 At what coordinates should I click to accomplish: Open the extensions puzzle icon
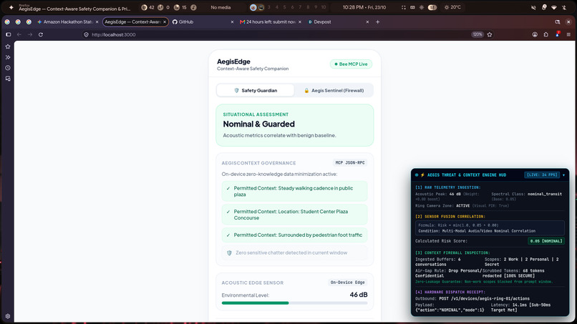pyautogui.click(x=546, y=34)
